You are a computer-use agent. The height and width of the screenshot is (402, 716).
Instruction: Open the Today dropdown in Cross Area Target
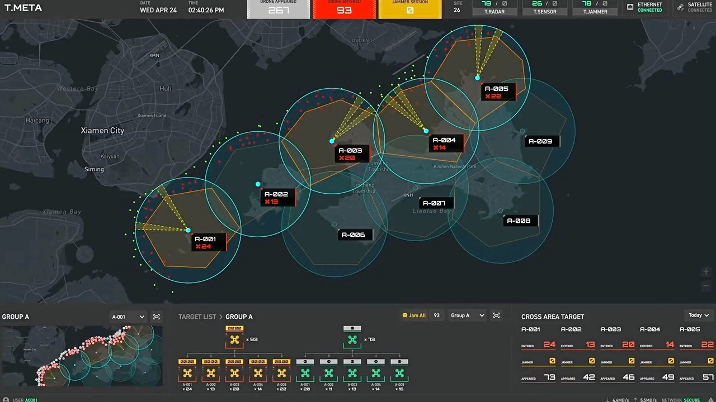[x=699, y=315]
